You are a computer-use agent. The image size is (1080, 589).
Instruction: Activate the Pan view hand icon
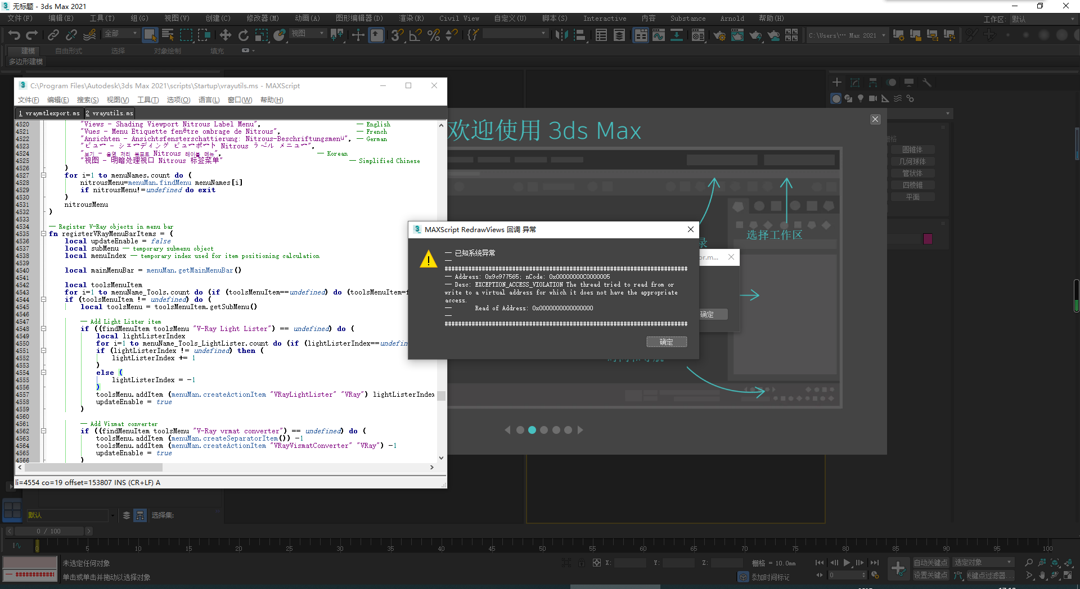pyautogui.click(x=1042, y=576)
